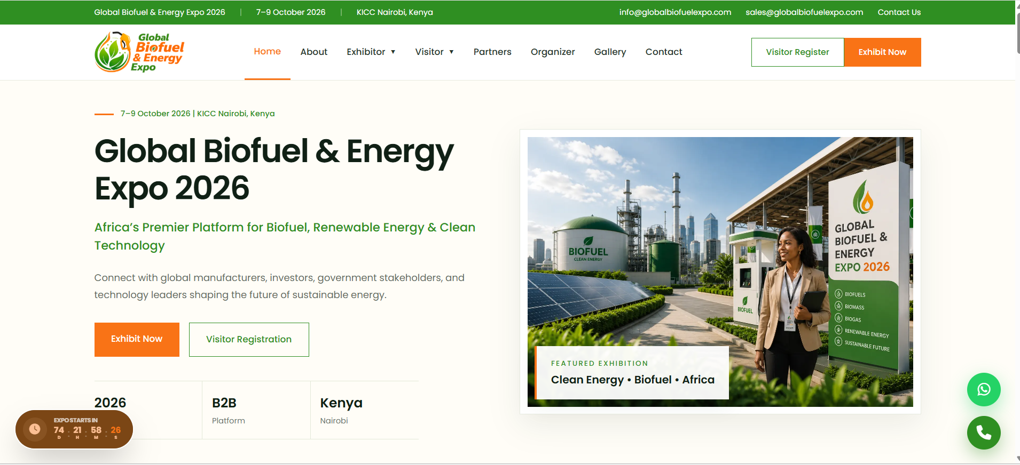Expand the Visitor dropdown arrow

451,52
